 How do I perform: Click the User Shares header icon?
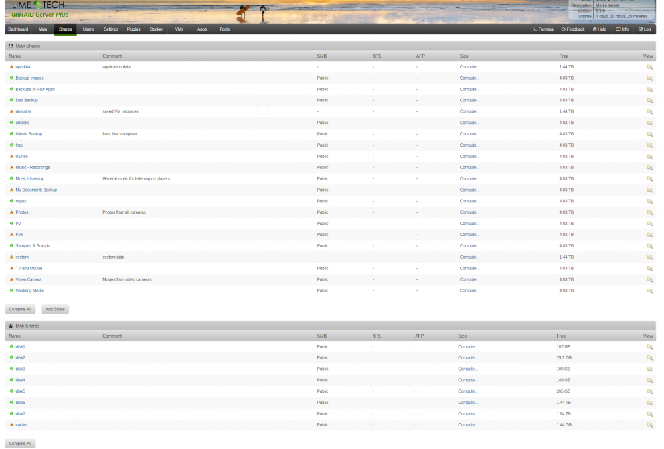[11, 46]
